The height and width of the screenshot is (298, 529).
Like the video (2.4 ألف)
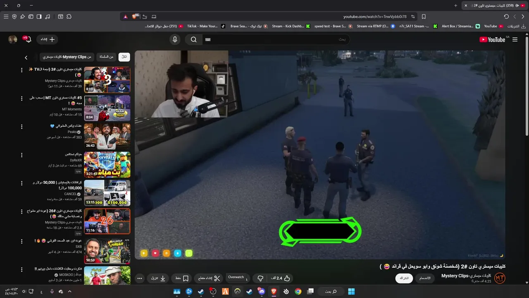281,278
